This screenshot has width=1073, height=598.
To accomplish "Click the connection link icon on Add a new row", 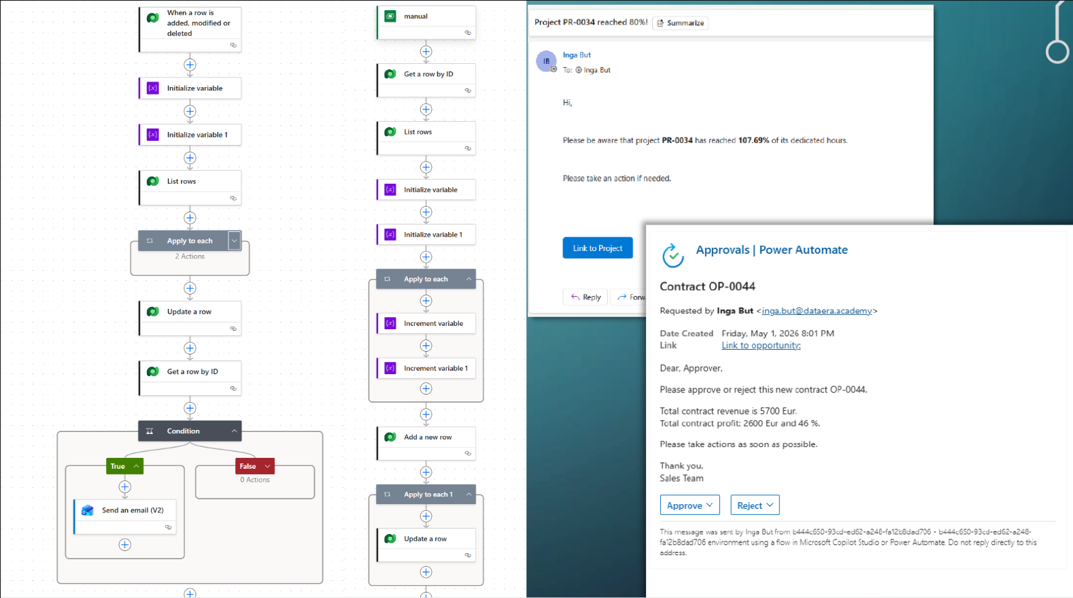I will coord(468,454).
